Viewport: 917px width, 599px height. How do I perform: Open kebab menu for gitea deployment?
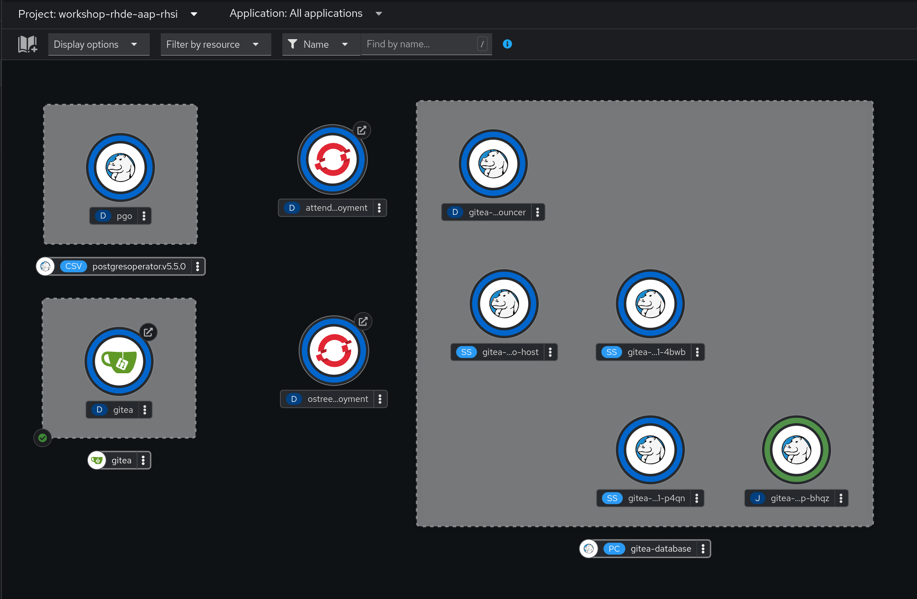tap(145, 410)
